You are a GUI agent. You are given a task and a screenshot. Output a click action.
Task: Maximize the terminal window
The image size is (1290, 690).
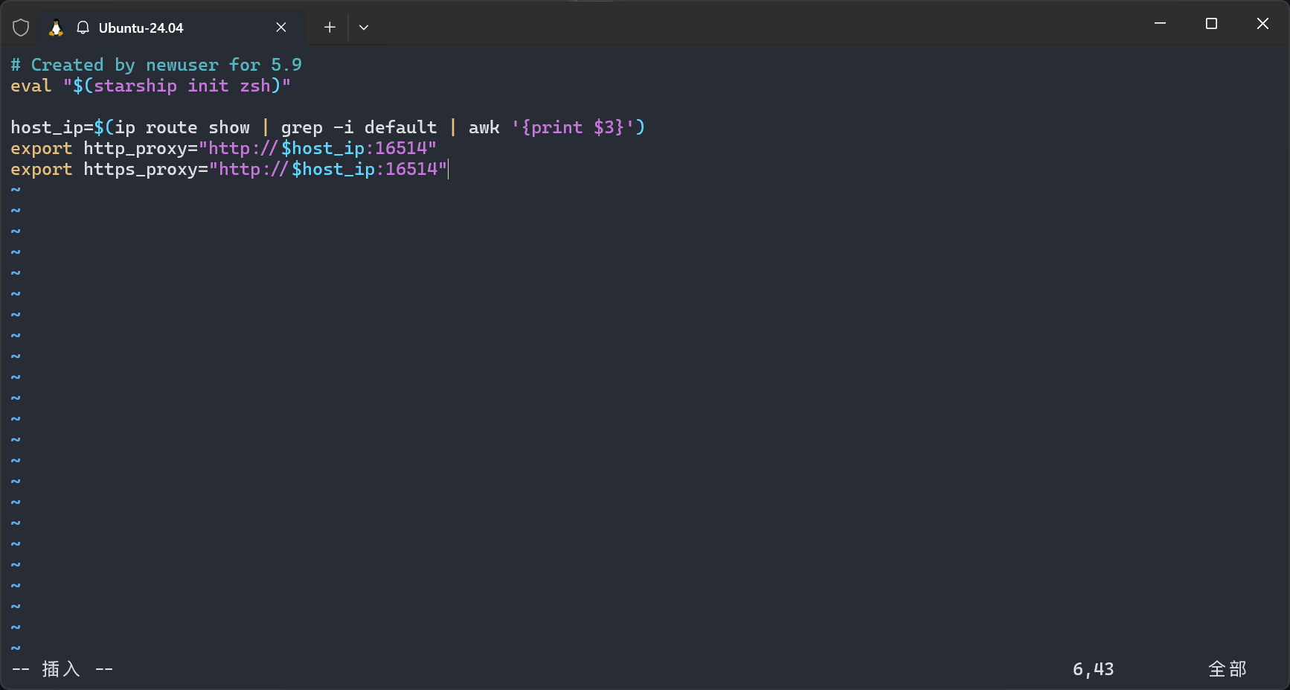tap(1211, 24)
